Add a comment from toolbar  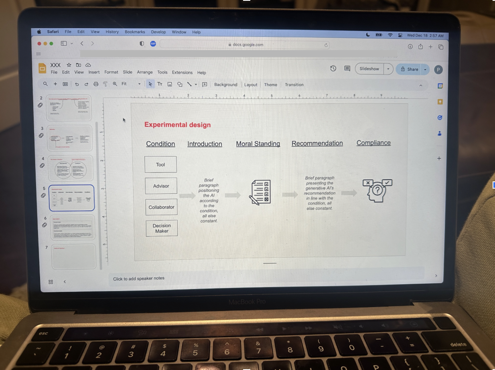click(x=205, y=84)
